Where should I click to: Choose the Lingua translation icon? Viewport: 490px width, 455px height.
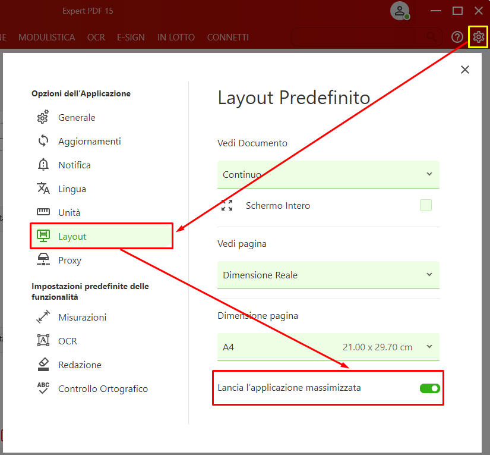(43, 189)
